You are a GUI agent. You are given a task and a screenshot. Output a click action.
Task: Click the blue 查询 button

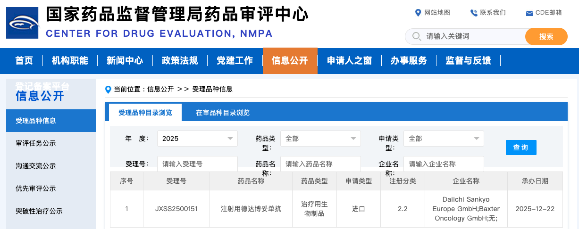point(521,147)
